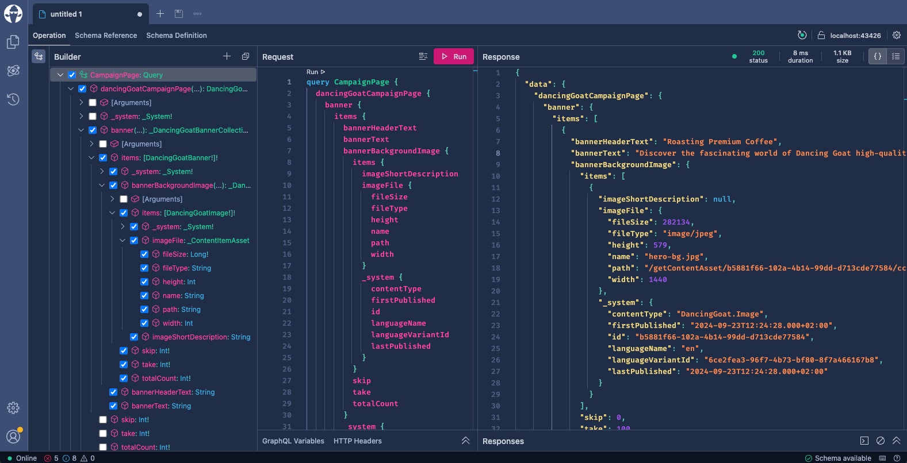Open the History icon in left sidebar

(x=13, y=99)
